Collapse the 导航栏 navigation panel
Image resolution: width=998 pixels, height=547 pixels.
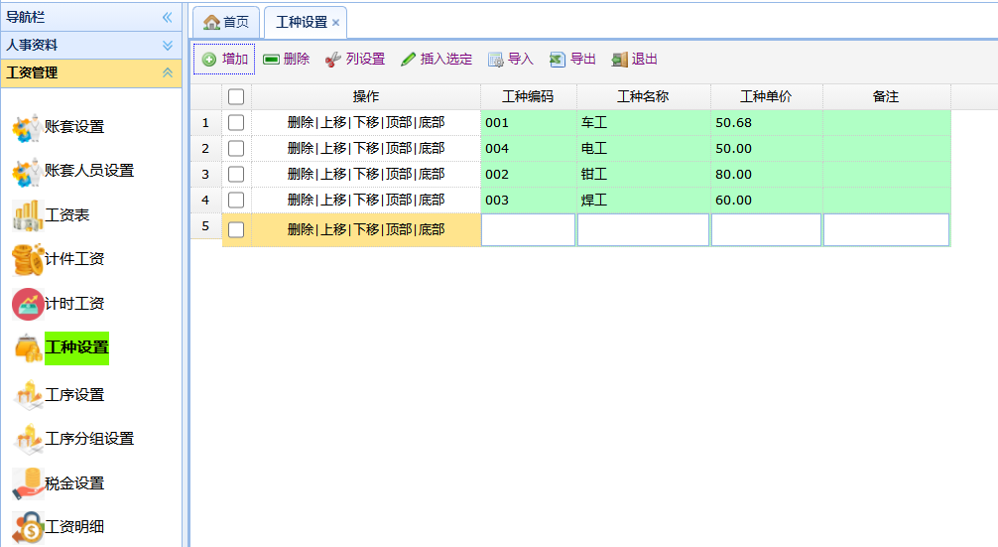coord(168,17)
